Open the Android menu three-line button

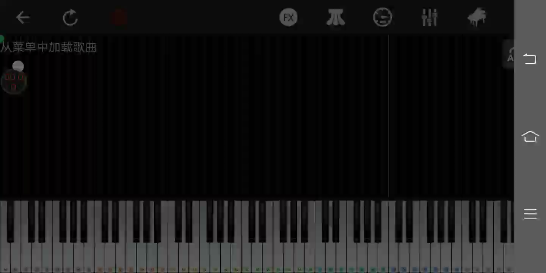pyautogui.click(x=530, y=214)
